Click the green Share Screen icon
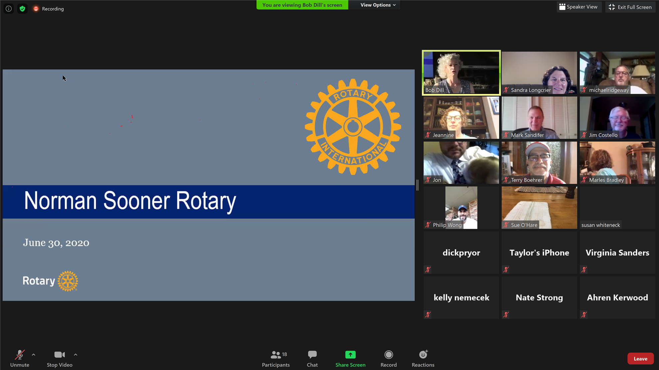This screenshot has height=370, width=659. click(x=350, y=355)
